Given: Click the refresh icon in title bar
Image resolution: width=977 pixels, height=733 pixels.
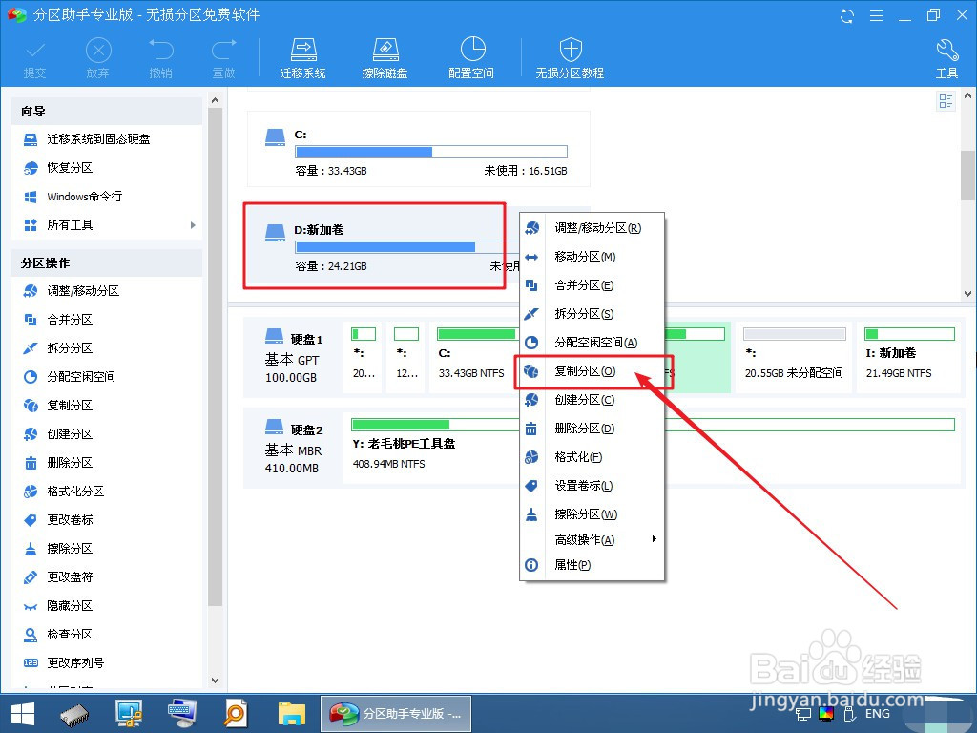Looking at the screenshot, I should [847, 15].
